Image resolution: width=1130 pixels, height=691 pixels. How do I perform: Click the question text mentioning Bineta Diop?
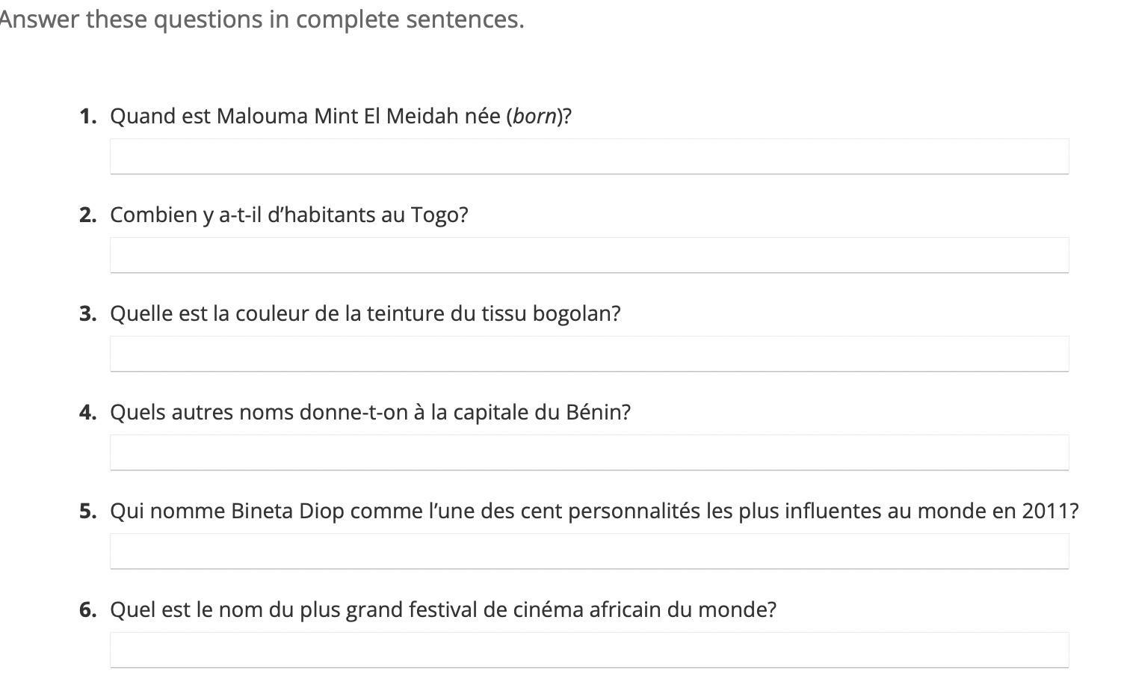[594, 512]
